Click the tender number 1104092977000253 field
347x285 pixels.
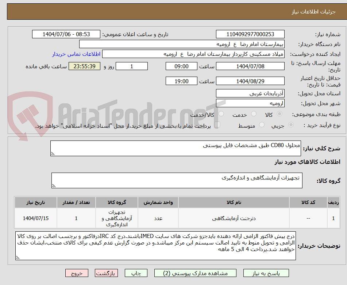(250, 34)
